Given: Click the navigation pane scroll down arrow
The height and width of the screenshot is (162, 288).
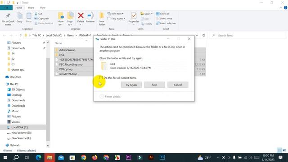Looking at the screenshot, I should pyautogui.click(x=48, y=146).
